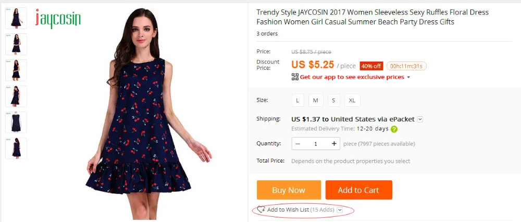
Task: Increase quantity with the plus button
Action: point(334,143)
